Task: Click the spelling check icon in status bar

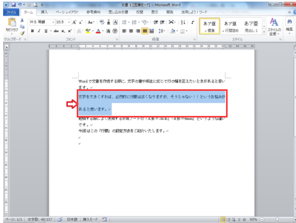Action: coord(60,219)
